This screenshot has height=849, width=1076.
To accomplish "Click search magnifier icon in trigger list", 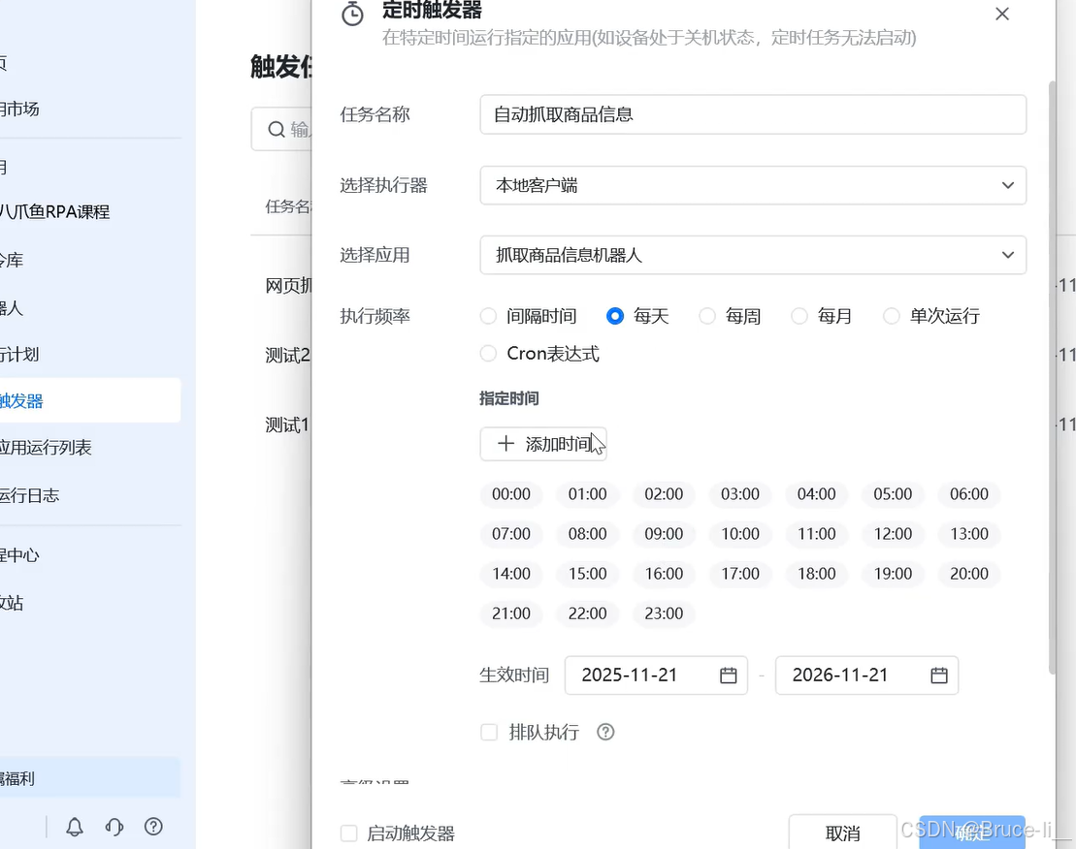I will pyautogui.click(x=277, y=129).
